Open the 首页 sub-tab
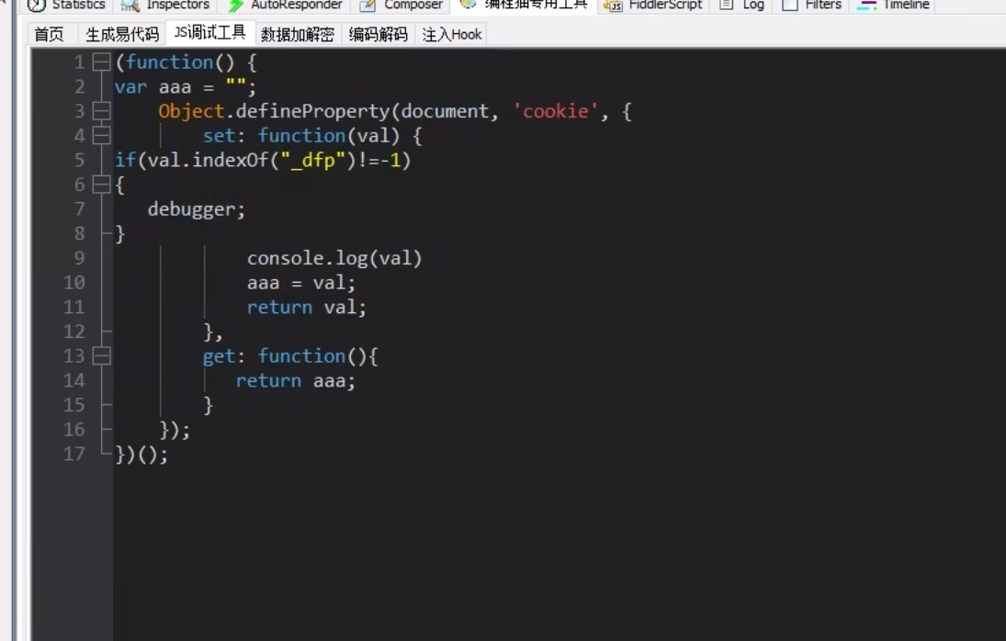The image size is (1006, 641). coord(50,34)
